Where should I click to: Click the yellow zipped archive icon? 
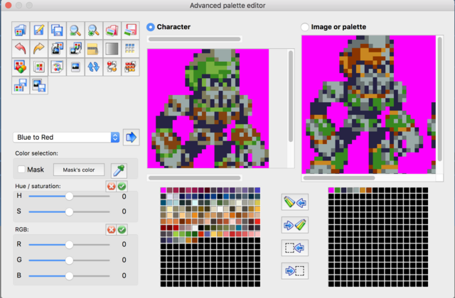point(93,49)
